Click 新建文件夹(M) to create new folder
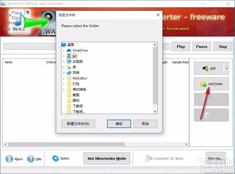Image resolution: width=235 pixels, height=174 pixels. [78, 124]
